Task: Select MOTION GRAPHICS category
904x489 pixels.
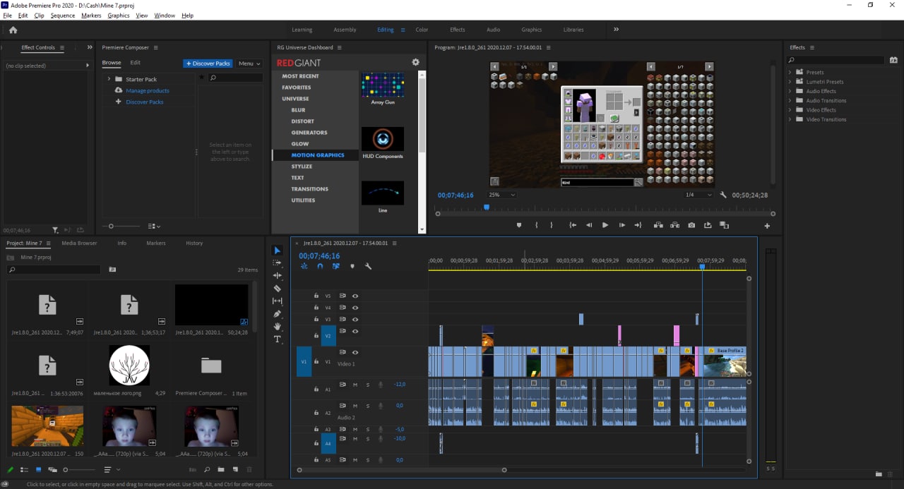Action: coord(318,155)
